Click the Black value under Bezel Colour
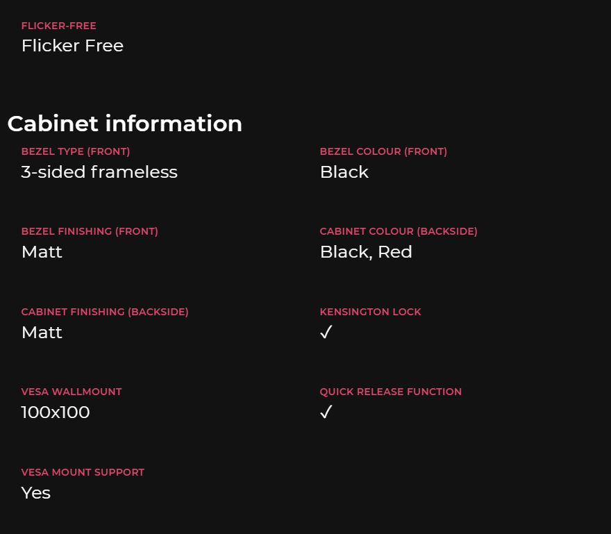The height and width of the screenshot is (534, 611). click(x=344, y=172)
